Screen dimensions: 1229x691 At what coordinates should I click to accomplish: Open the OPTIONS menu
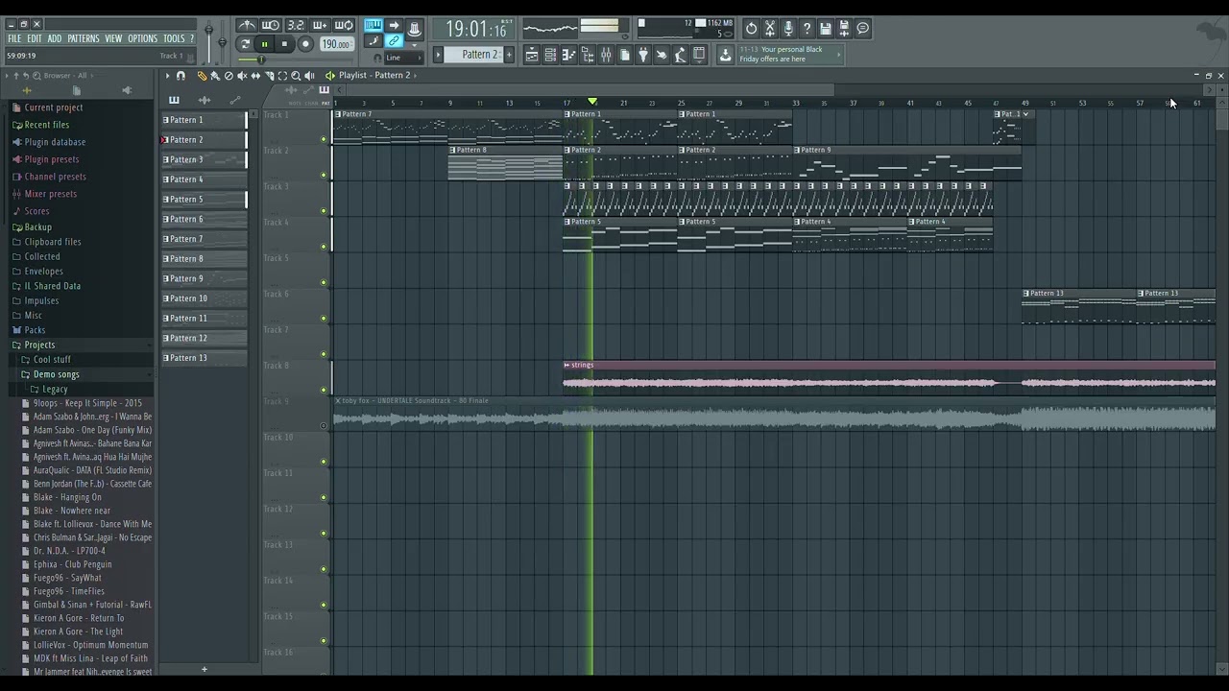142,38
